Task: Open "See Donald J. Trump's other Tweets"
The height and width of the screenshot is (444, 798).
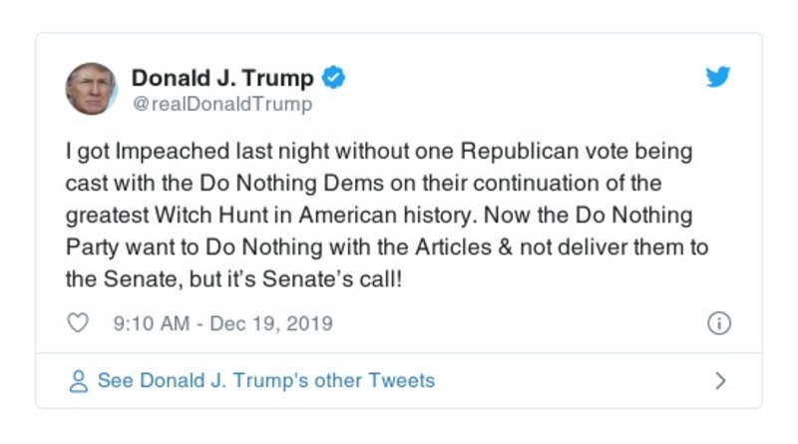Action: (x=265, y=381)
